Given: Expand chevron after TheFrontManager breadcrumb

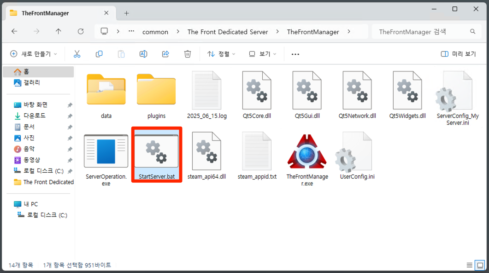Looking at the screenshot, I should click(x=349, y=31).
